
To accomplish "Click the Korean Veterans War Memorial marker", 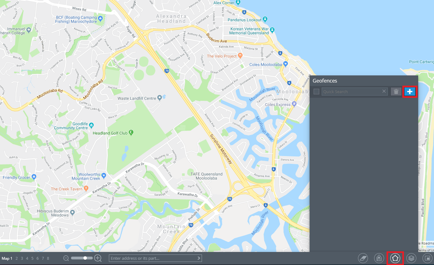I will [272, 30].
